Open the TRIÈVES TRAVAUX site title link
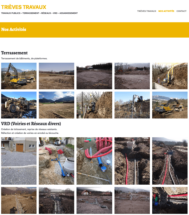Image resolution: width=189 pixels, height=215 pixels. coord(24,7)
